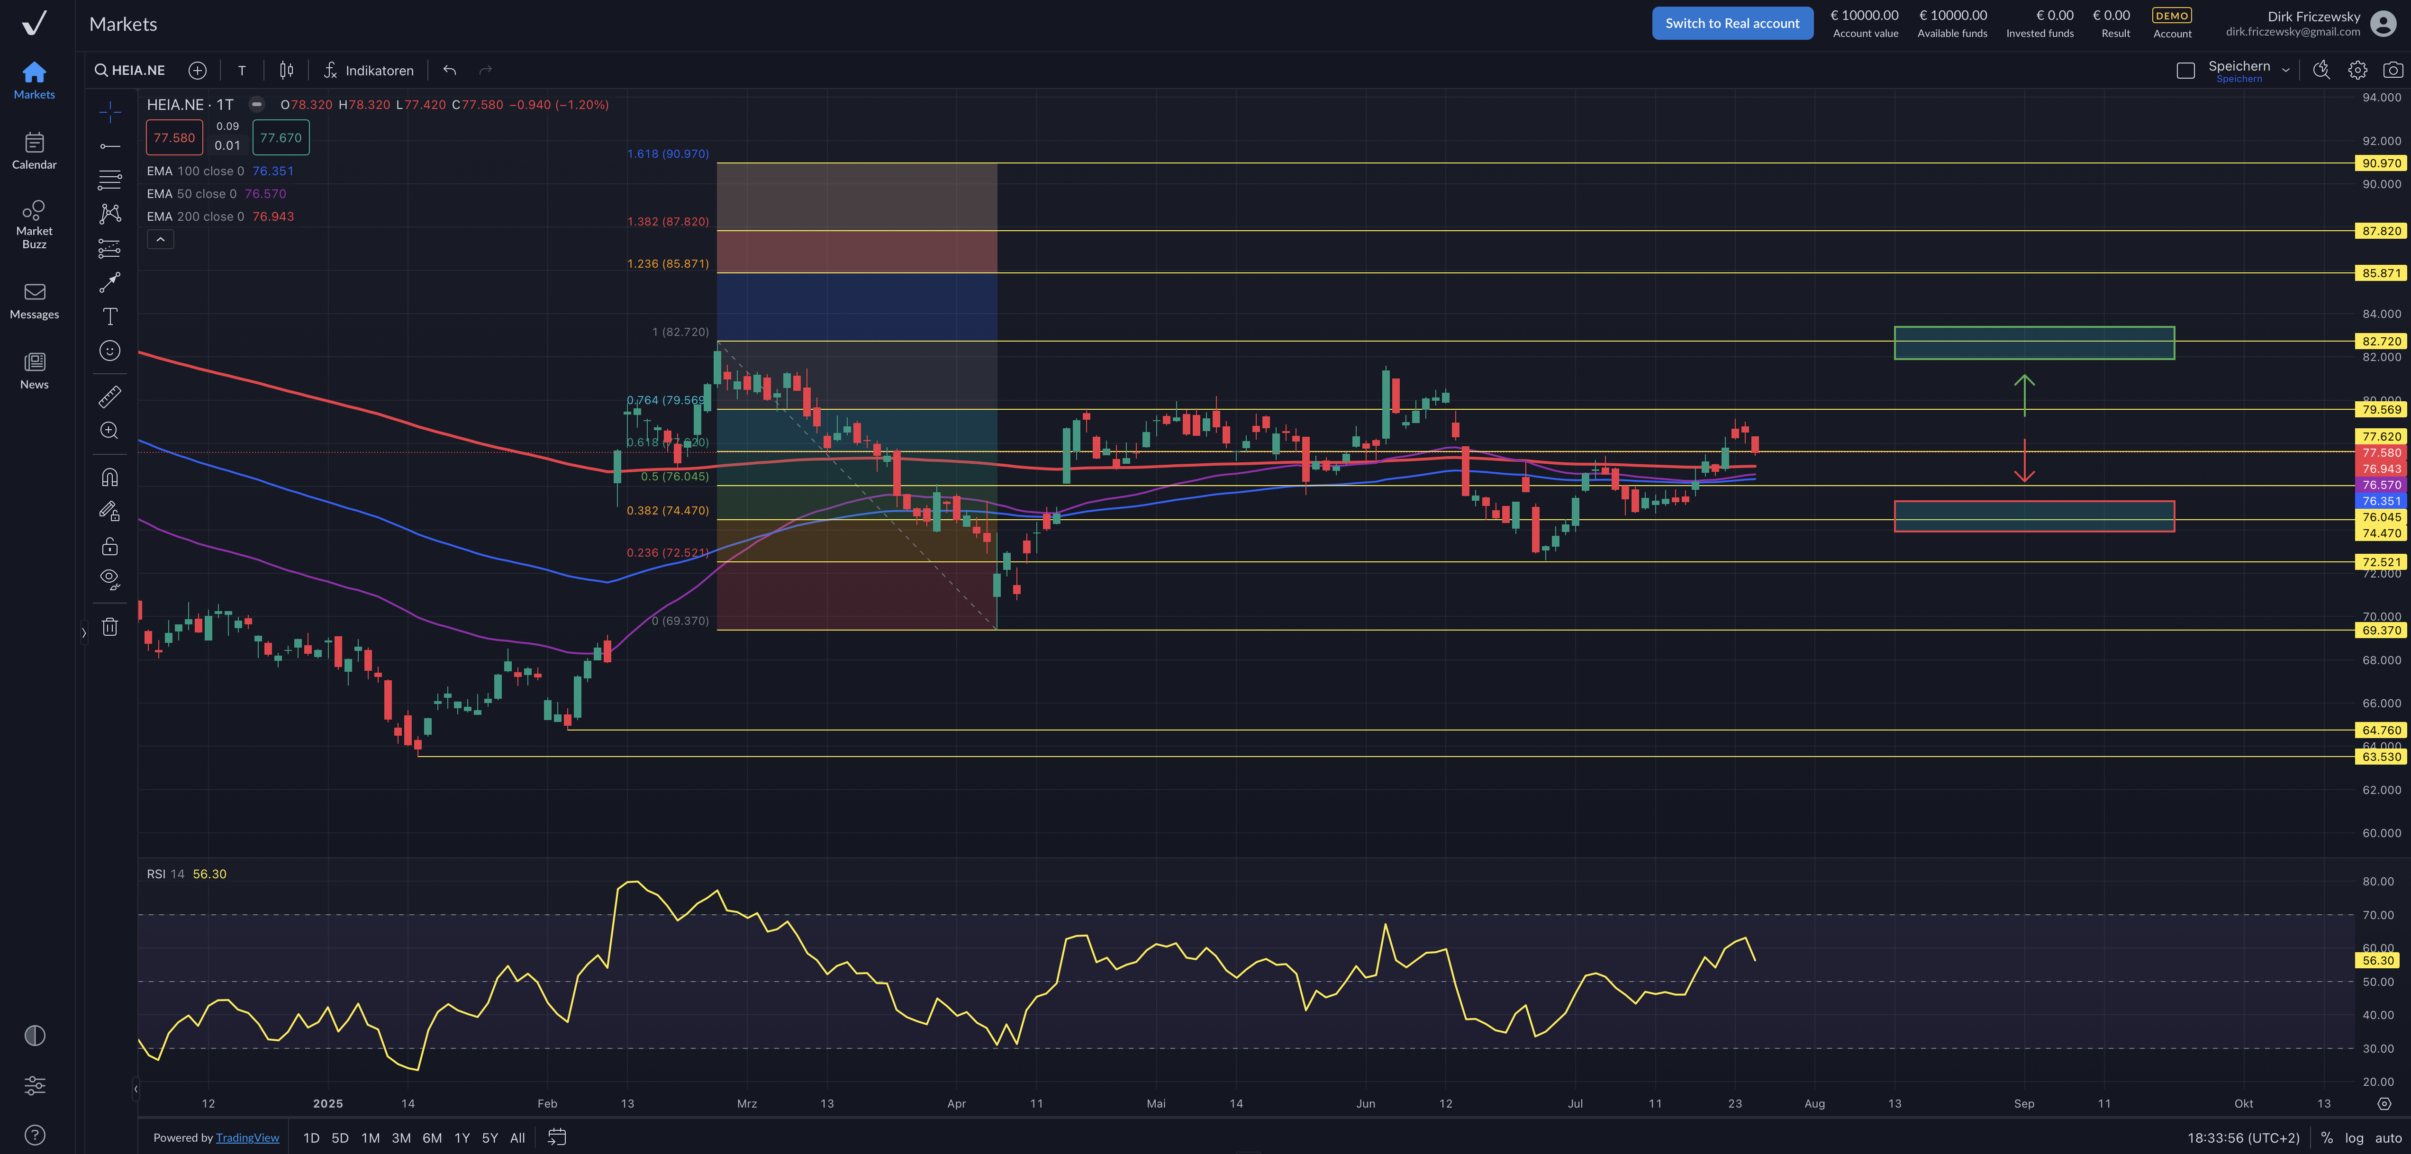The height and width of the screenshot is (1154, 2411).
Task: Toggle auto scale
Action: (2388, 1138)
